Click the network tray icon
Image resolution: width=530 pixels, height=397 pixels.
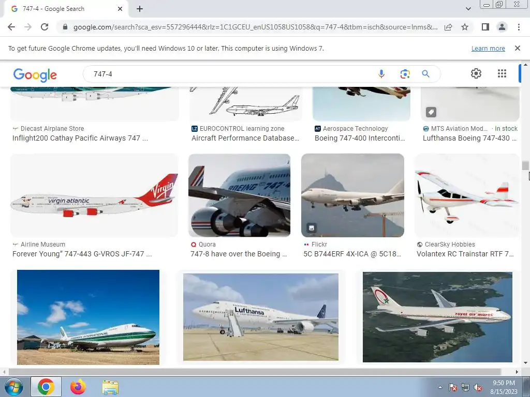(x=465, y=387)
